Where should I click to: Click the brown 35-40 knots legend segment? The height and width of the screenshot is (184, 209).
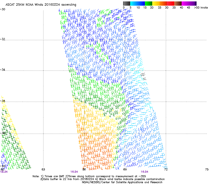[178, 3]
